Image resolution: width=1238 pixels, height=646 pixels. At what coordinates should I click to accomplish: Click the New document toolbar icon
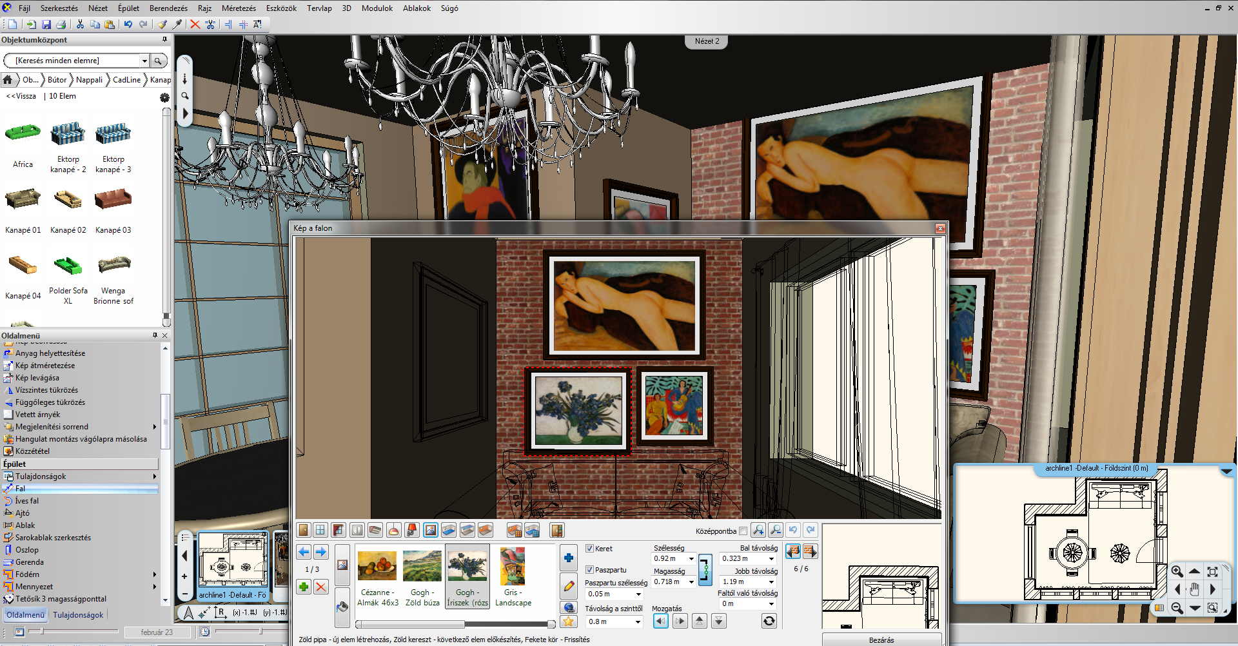(x=13, y=24)
